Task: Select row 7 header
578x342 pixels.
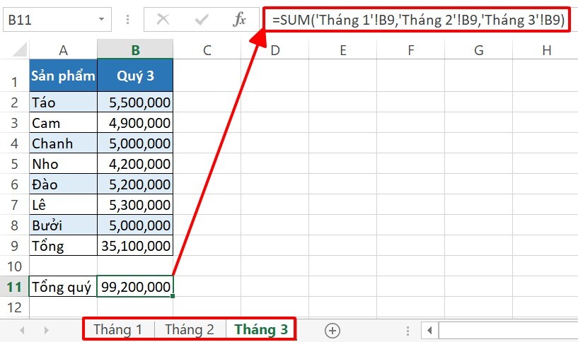Action: [x=14, y=205]
